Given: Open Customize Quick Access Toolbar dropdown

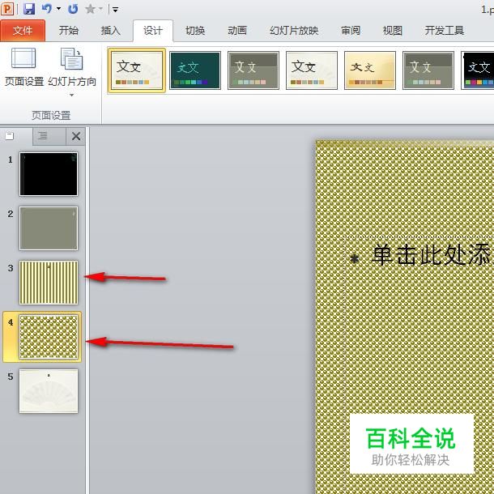Looking at the screenshot, I should [115, 10].
